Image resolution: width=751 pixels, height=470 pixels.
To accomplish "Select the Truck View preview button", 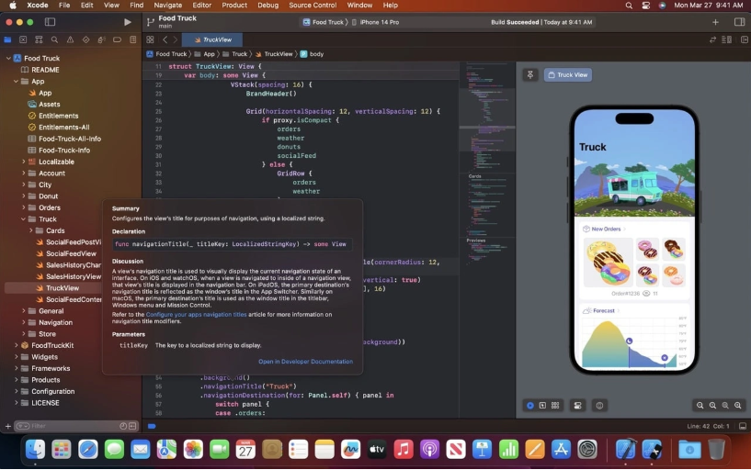I will 567,74.
